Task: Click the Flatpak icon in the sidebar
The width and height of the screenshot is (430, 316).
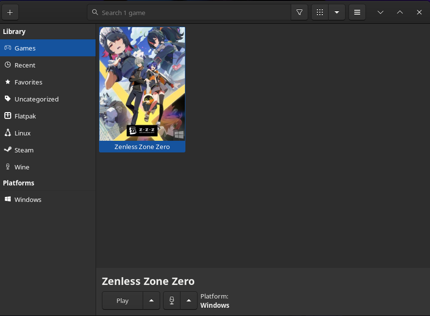Action: coord(7,116)
